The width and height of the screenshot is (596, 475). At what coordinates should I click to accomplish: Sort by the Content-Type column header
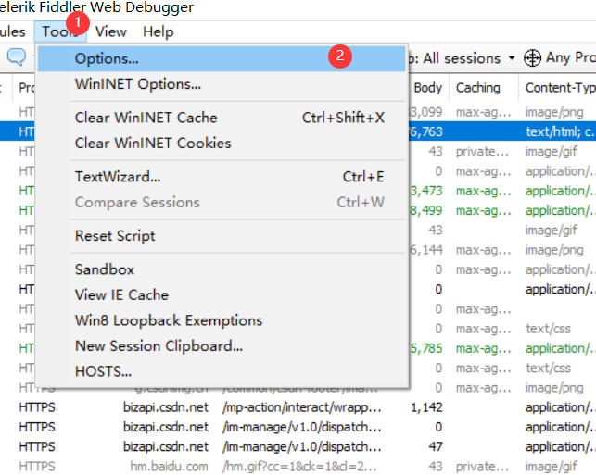click(x=560, y=88)
